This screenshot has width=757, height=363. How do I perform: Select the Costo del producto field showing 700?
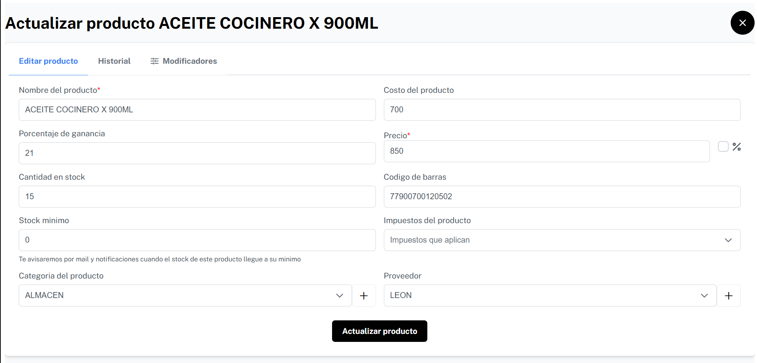point(562,110)
